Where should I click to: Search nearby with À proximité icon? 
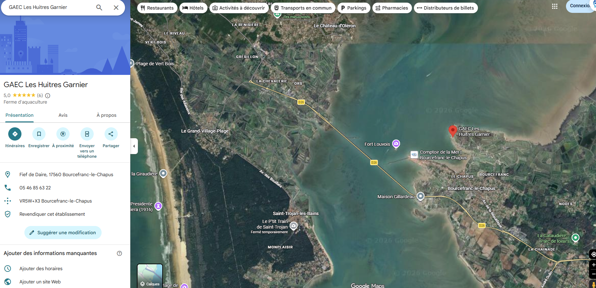(63, 134)
